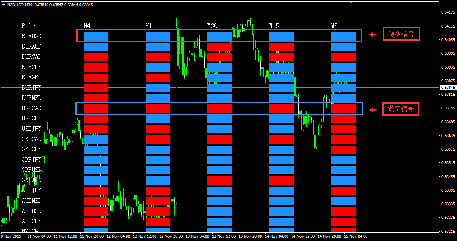The image size is (457, 241).
Task: Click the EURUSD blue cell under H4
Action: [x=96, y=37]
